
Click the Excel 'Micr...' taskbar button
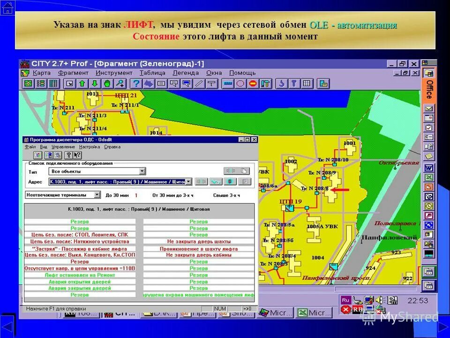click(314, 313)
